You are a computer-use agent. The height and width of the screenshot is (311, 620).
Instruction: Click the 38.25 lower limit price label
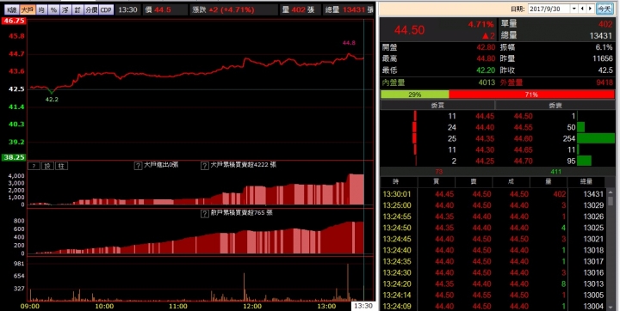pos(14,157)
